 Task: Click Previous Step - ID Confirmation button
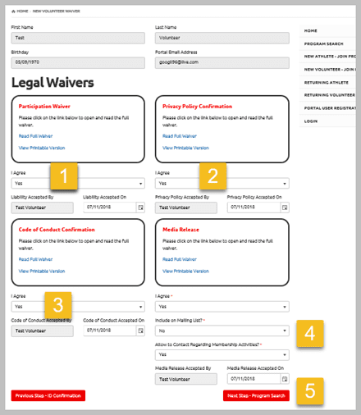click(x=48, y=395)
